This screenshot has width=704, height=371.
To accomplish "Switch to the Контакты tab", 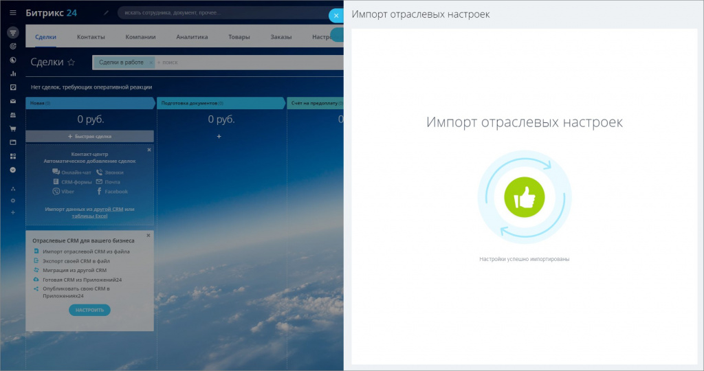I will (91, 37).
